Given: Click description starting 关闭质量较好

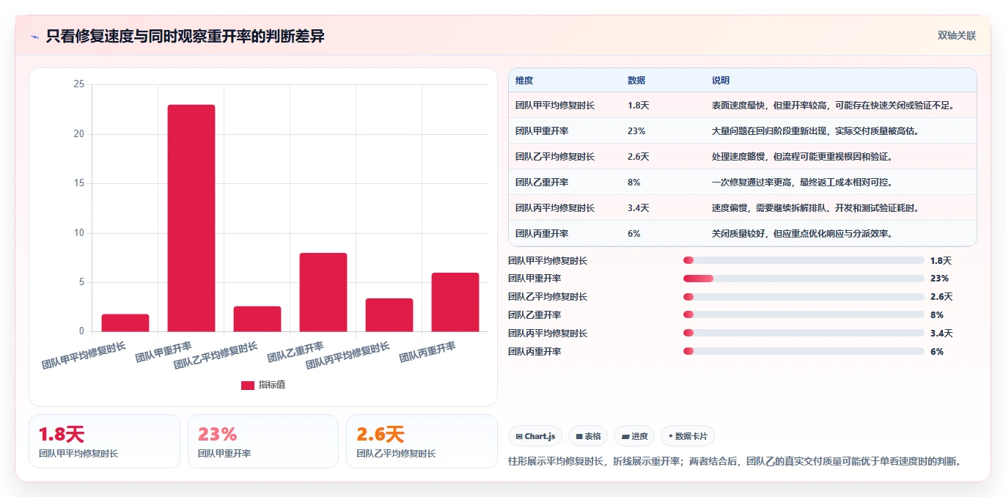Looking at the screenshot, I should (802, 234).
